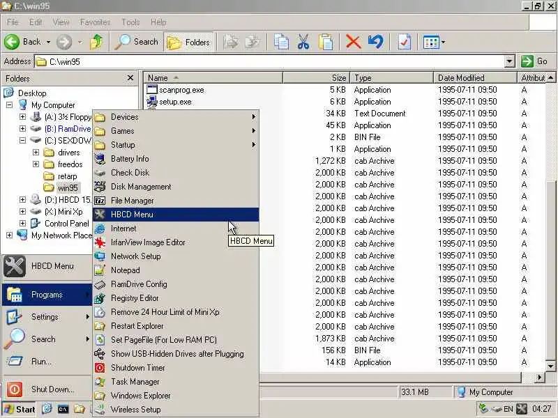Launch Battery Info from Programs menu
Image resolution: width=558 pixels, height=418 pixels.
point(176,159)
